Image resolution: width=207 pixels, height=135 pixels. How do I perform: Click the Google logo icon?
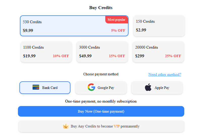[x=91, y=87]
